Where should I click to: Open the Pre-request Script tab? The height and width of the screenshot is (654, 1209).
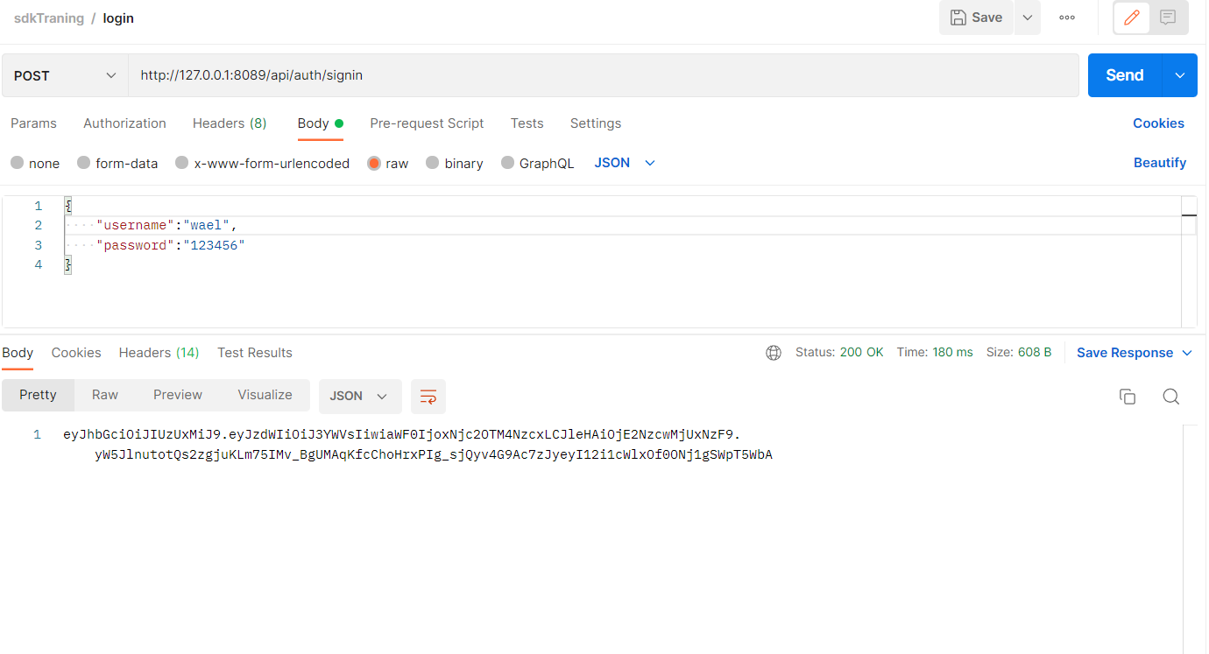pos(427,123)
